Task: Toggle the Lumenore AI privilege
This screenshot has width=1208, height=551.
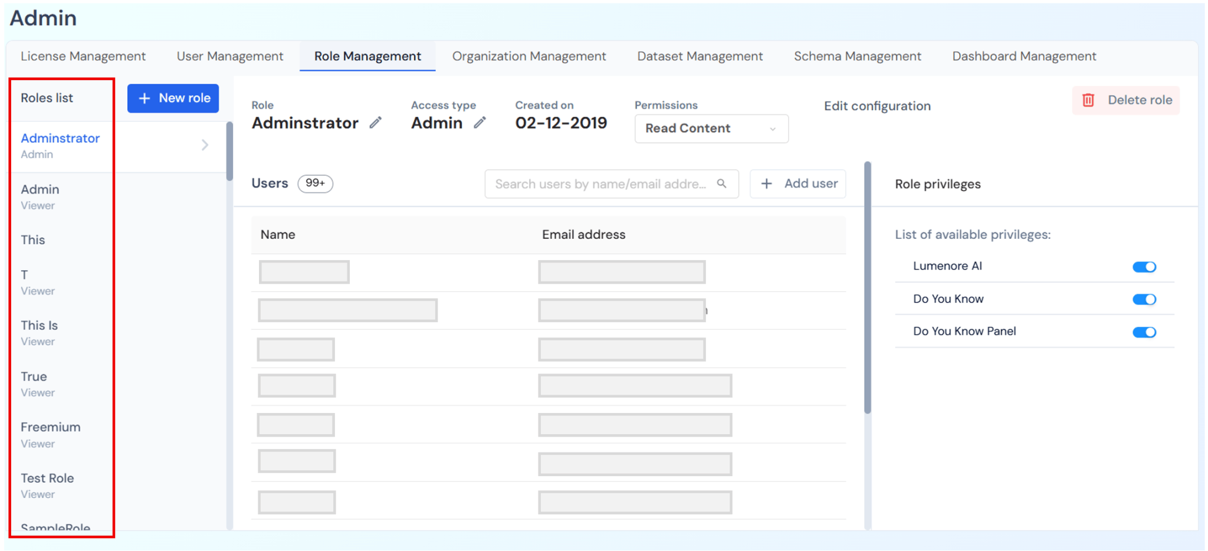Action: pyautogui.click(x=1144, y=267)
